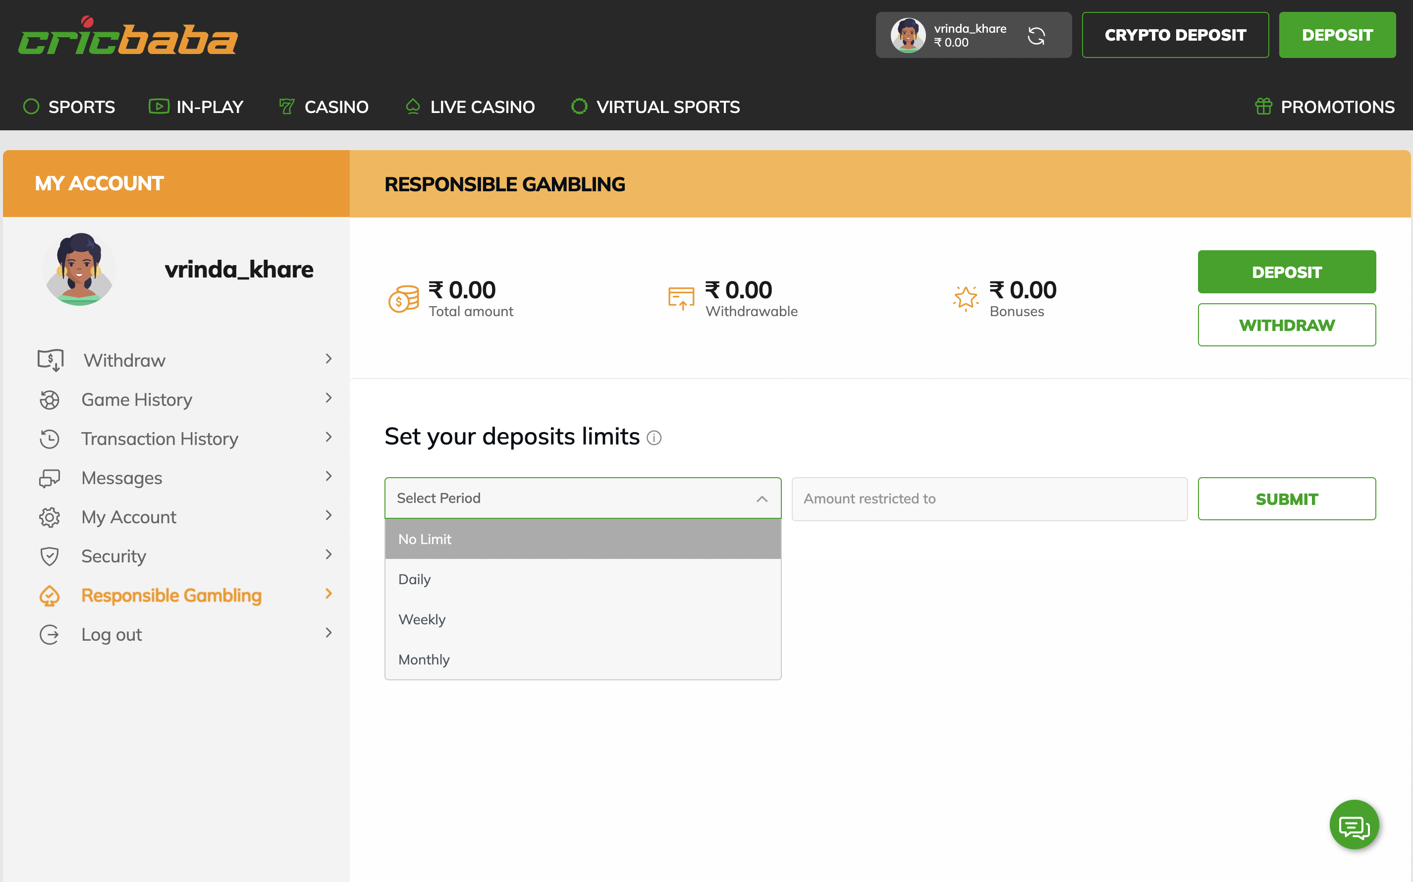The height and width of the screenshot is (882, 1413).
Task: Click the Security shield icon
Action: click(50, 556)
